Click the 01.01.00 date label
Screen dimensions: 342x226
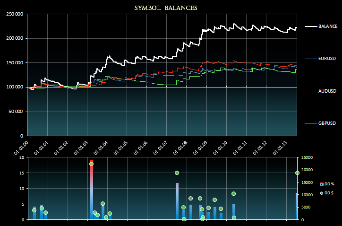click(x=21, y=148)
